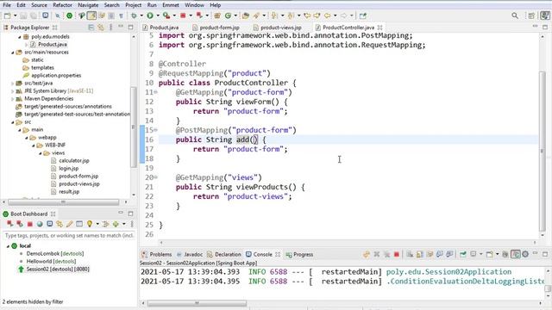The height and width of the screenshot is (310, 552).
Task: Click the Search magnifier at toolbar right
Action: [515, 15]
